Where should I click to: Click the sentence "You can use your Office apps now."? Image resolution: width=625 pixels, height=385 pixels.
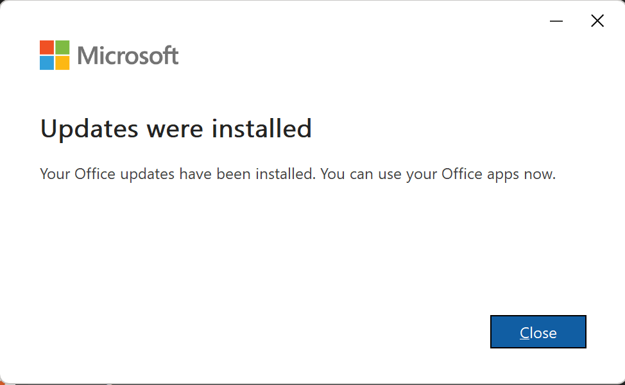[438, 174]
